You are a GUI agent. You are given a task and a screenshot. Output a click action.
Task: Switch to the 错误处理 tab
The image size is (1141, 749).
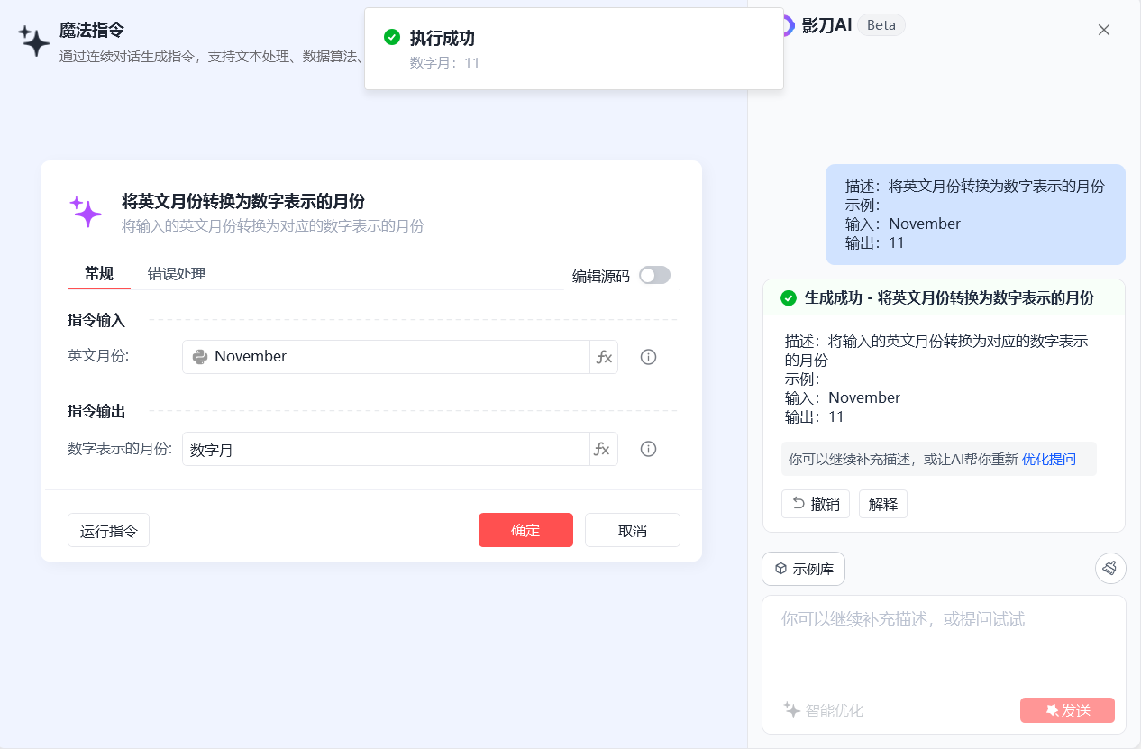pyautogui.click(x=177, y=274)
